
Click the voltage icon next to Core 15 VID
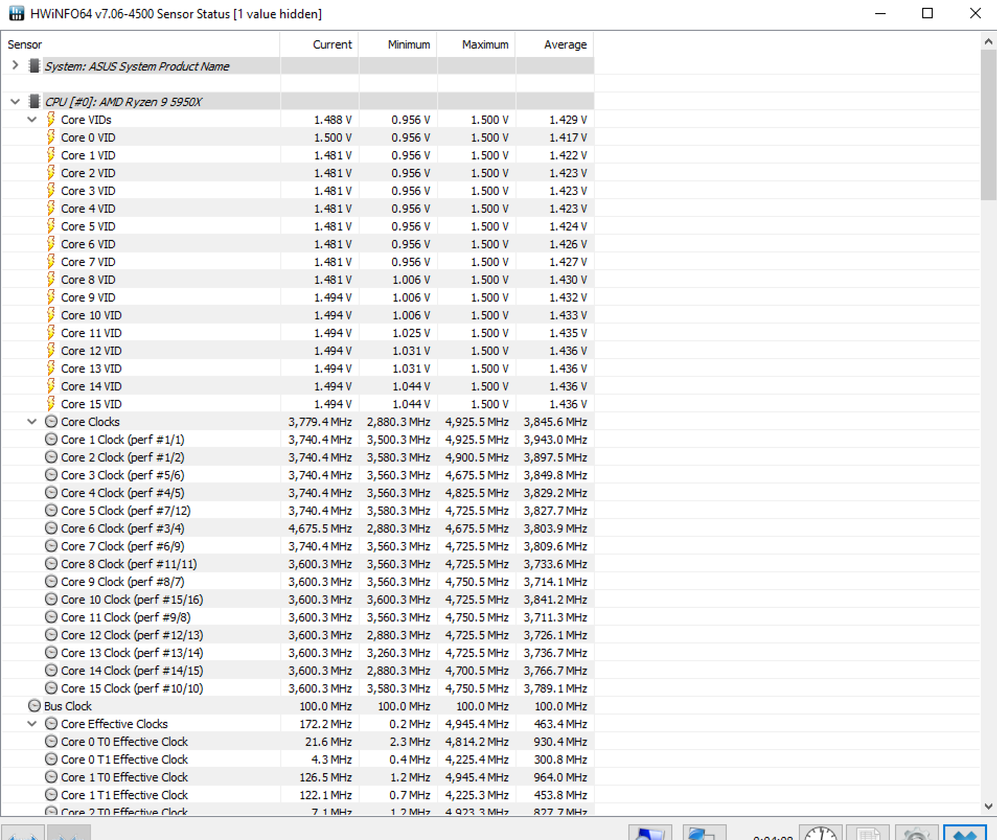[x=51, y=404]
